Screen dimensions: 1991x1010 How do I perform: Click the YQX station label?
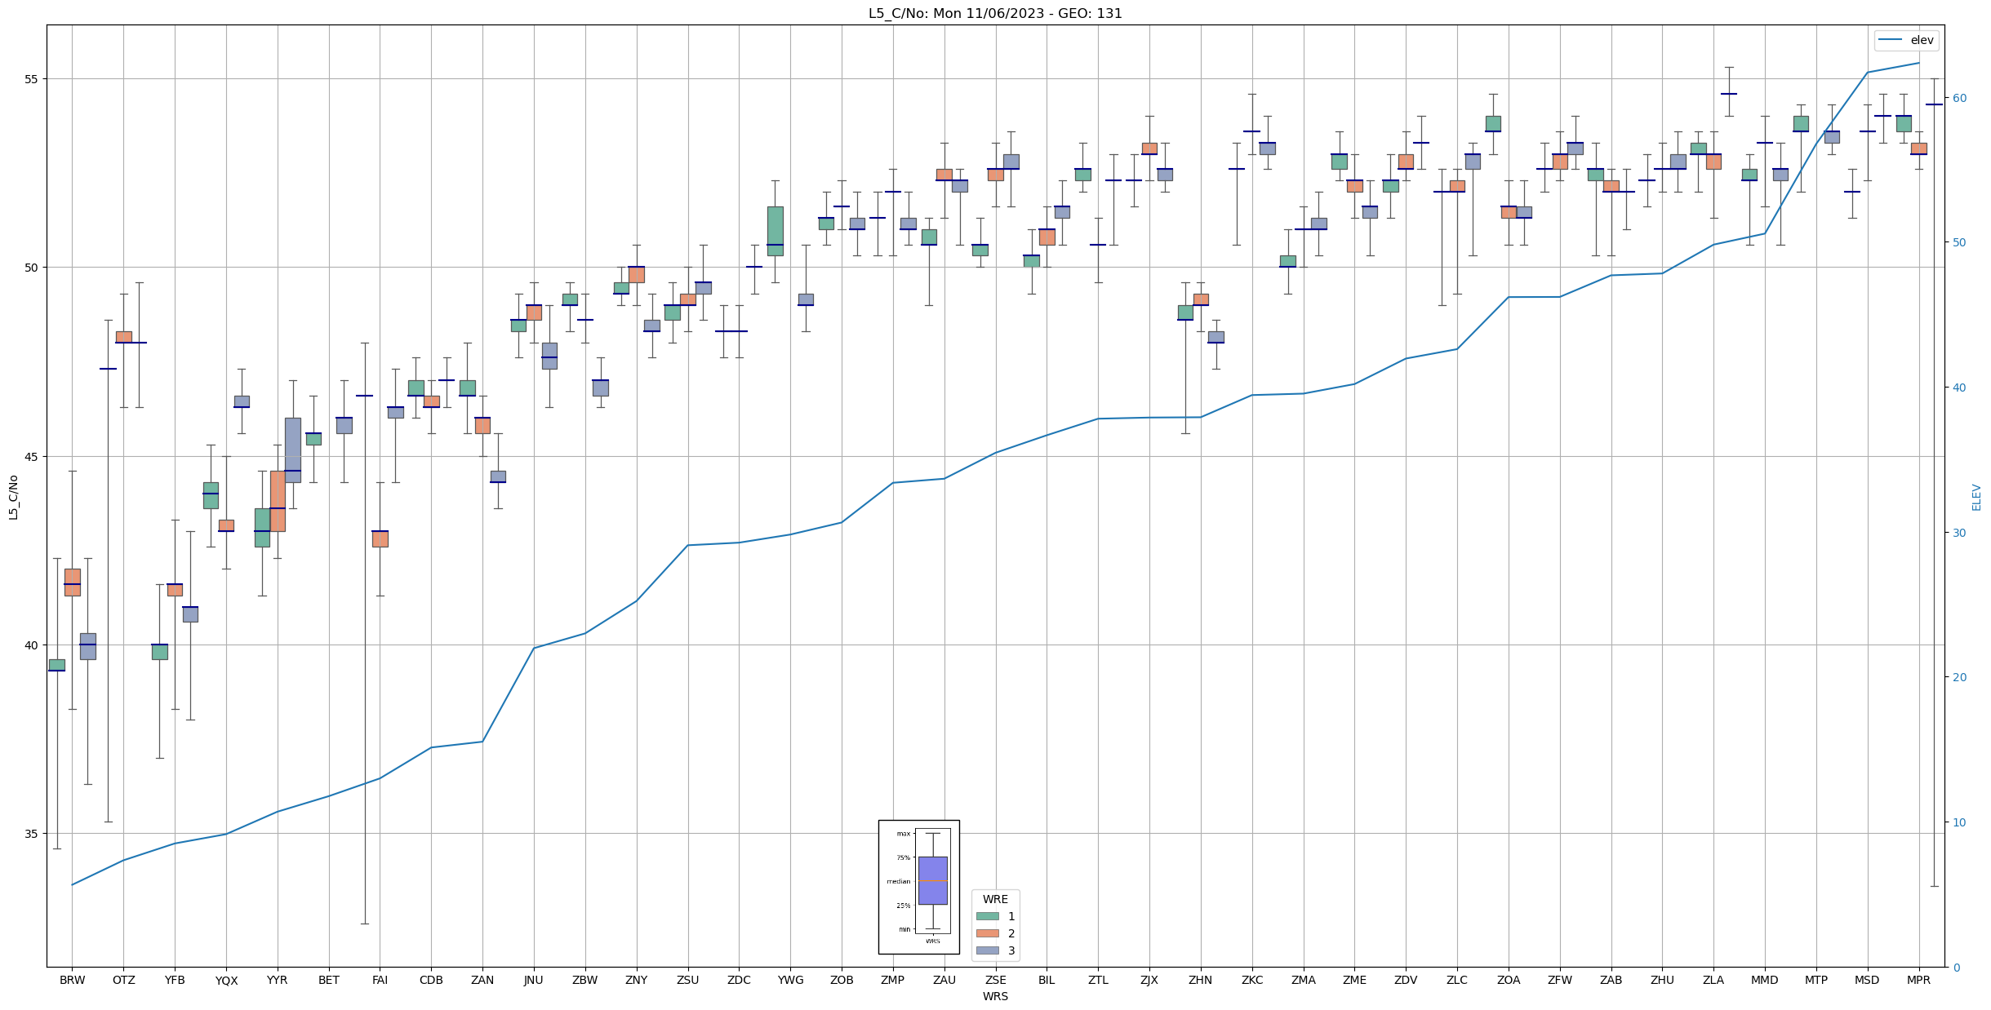[226, 981]
